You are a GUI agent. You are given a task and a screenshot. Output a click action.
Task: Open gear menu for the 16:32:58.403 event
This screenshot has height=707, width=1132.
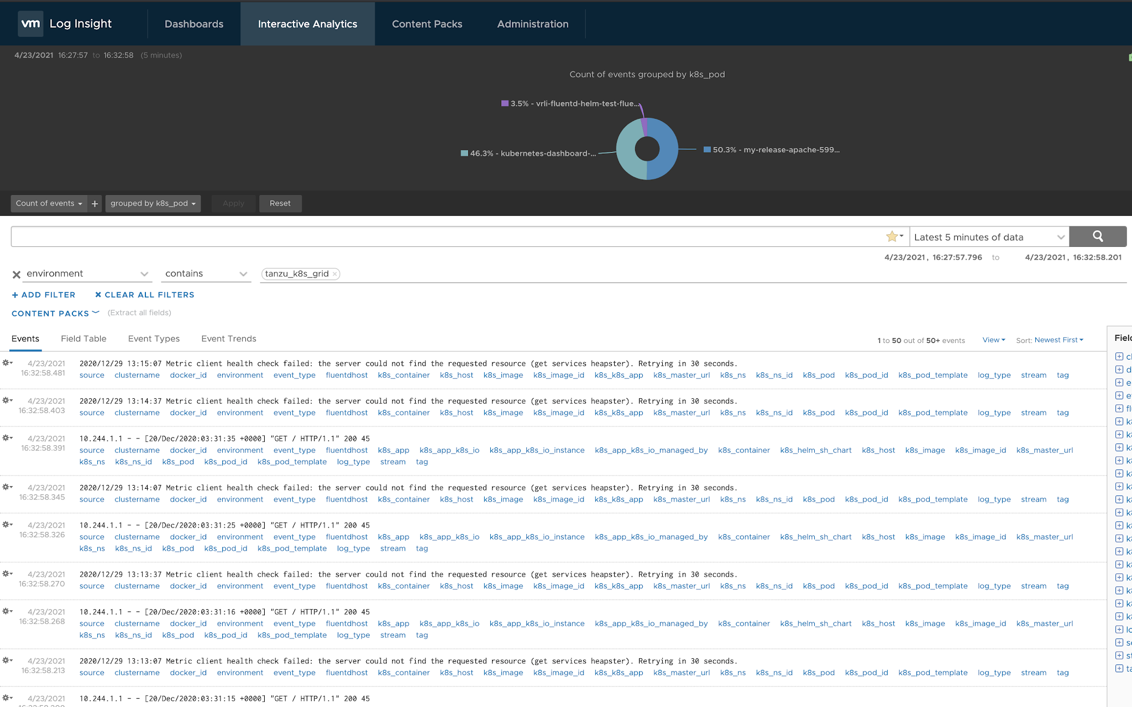[x=7, y=400]
